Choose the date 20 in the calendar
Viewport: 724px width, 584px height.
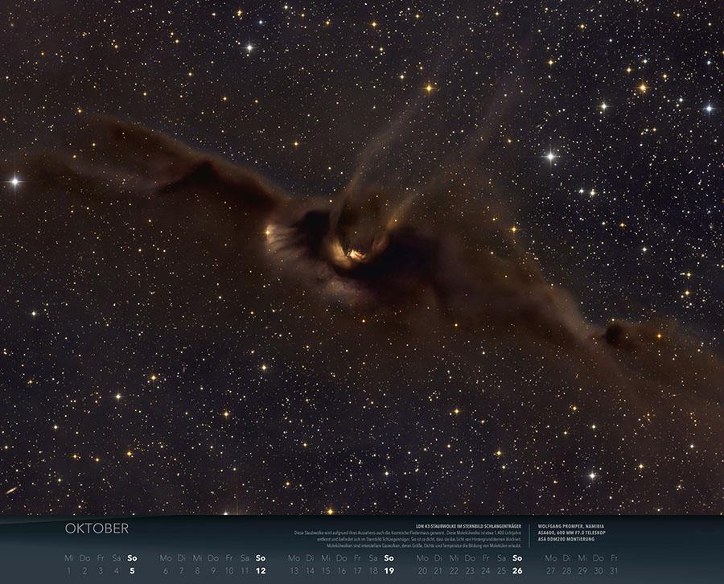point(422,570)
